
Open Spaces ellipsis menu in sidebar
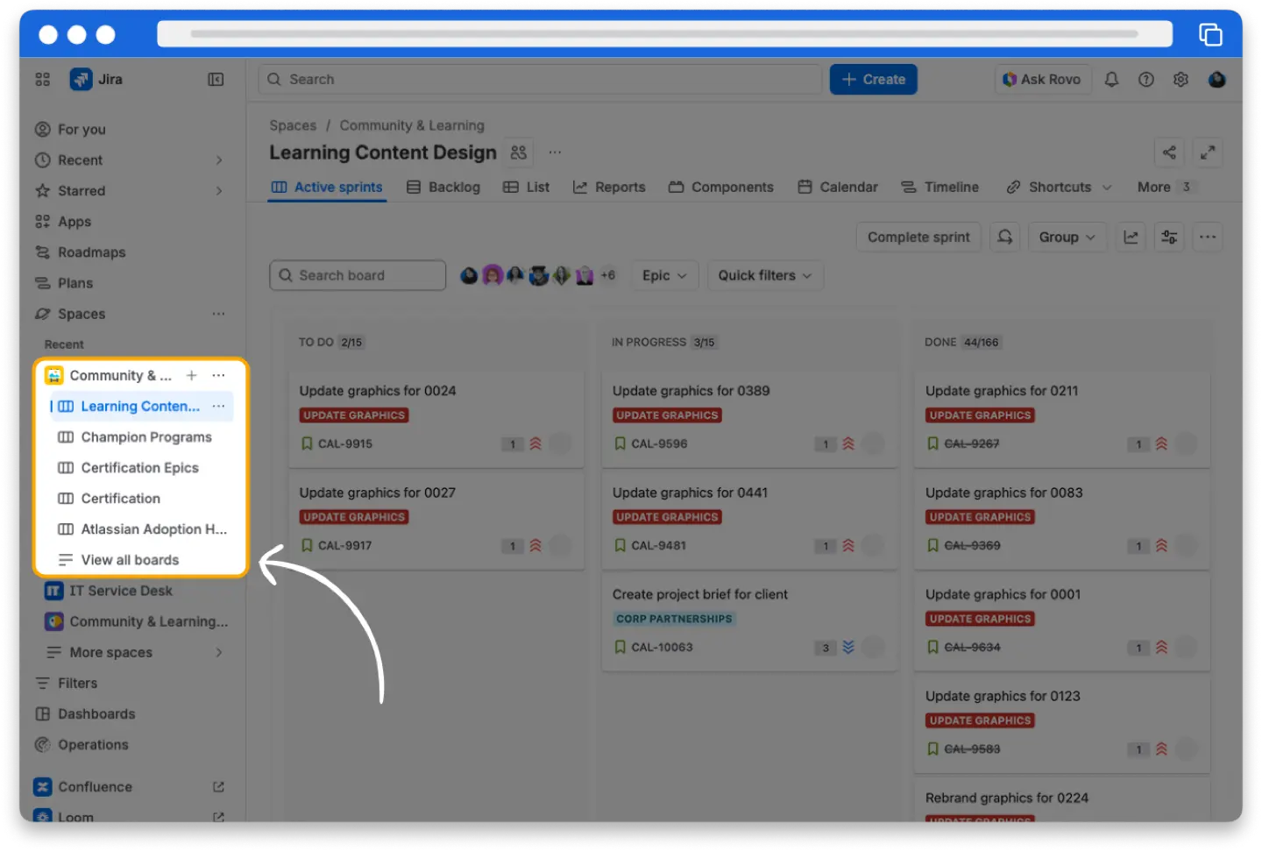pos(218,315)
